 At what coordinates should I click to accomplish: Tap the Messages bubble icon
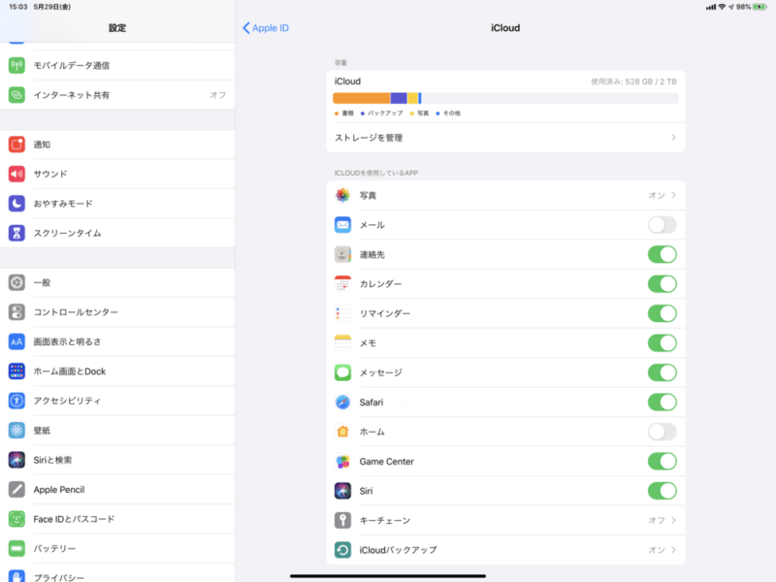pyautogui.click(x=343, y=372)
